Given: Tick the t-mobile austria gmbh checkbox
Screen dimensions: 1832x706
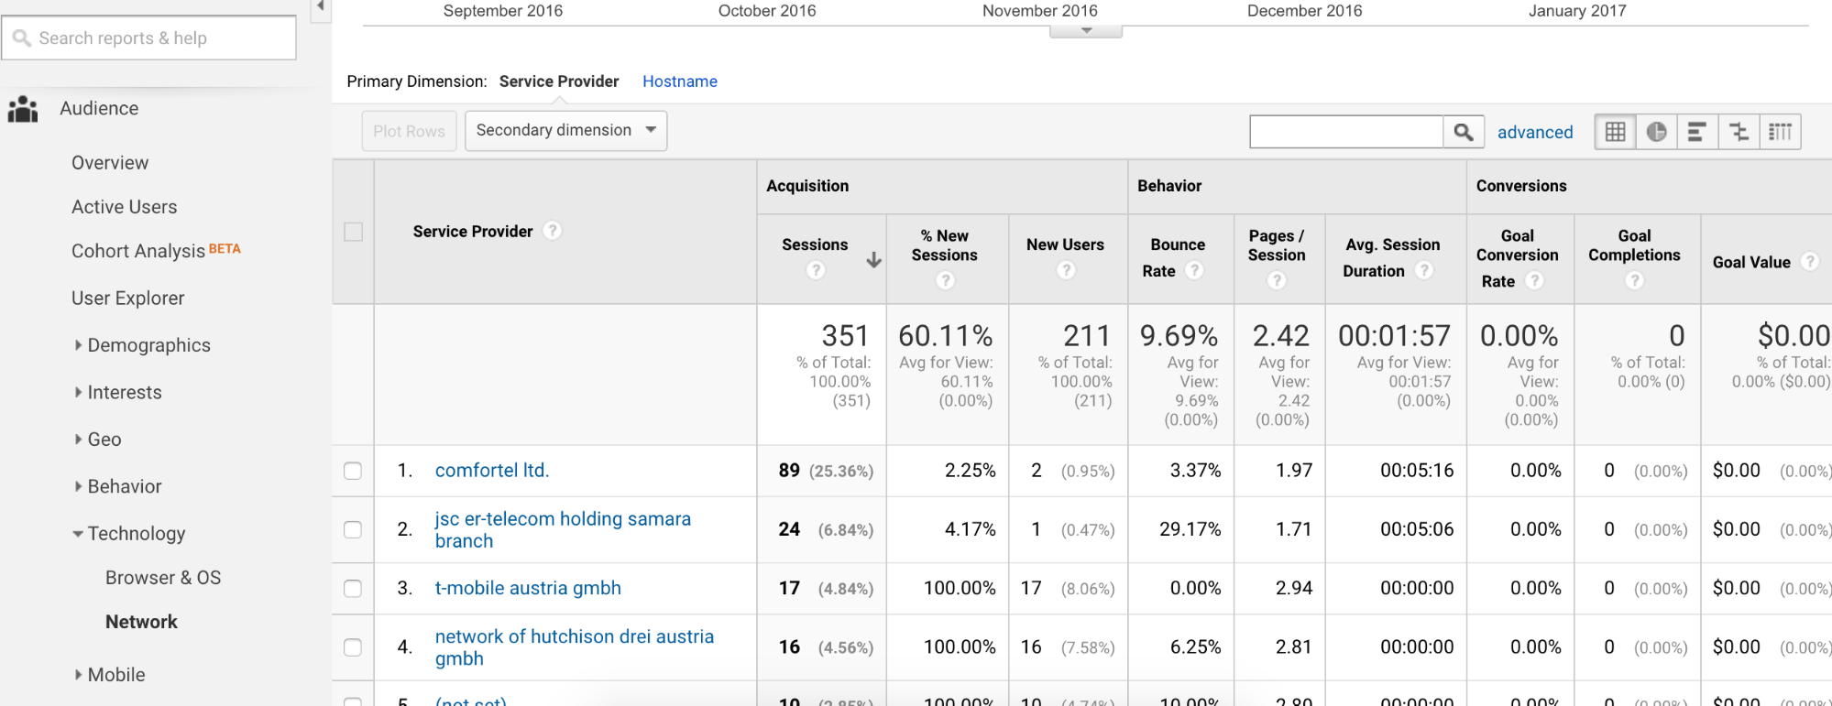Looking at the screenshot, I should pyautogui.click(x=353, y=588).
